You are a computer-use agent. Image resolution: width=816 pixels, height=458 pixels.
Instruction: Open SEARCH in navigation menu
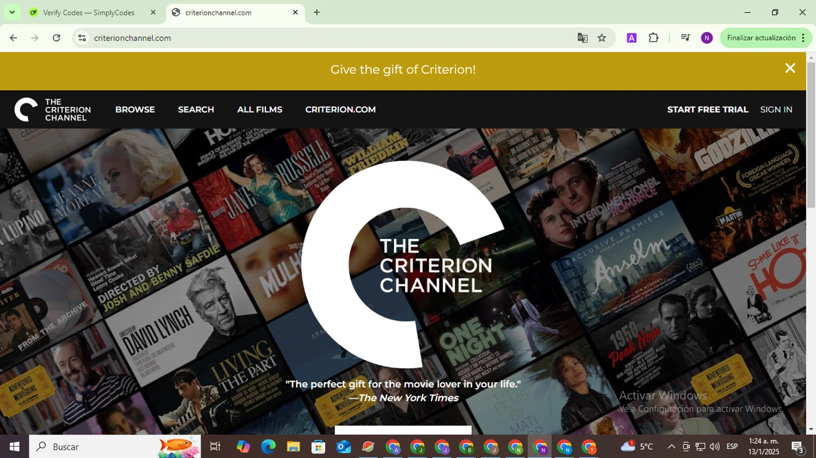click(196, 110)
